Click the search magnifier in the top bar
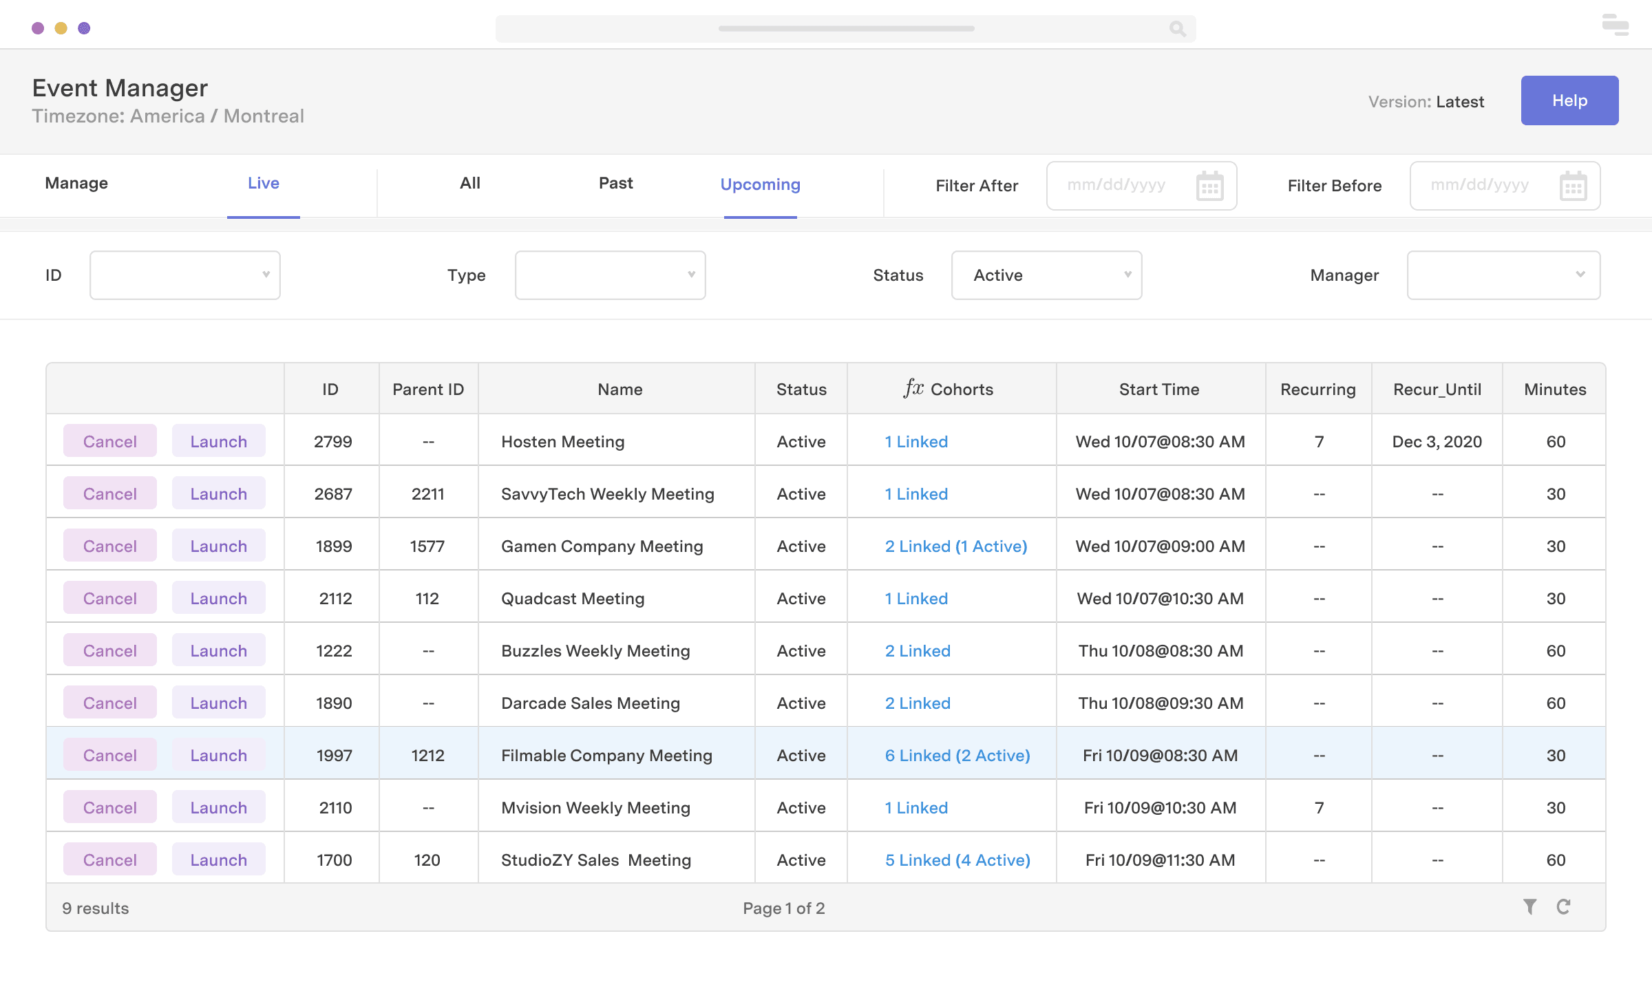 click(1177, 29)
